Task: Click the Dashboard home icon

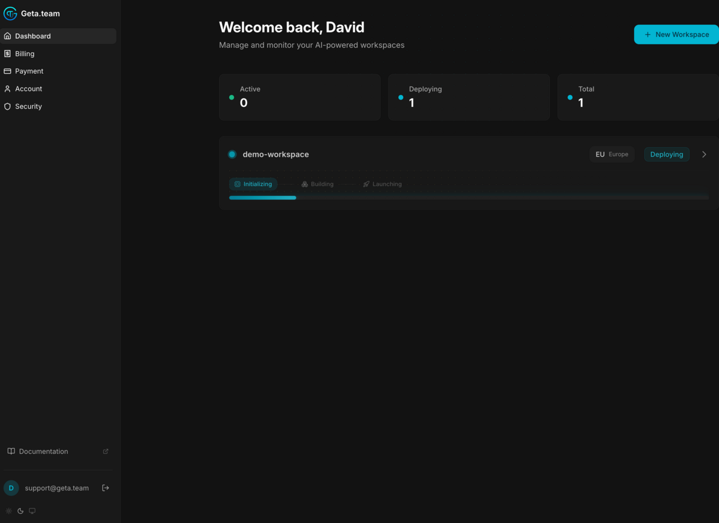Action: [7, 36]
